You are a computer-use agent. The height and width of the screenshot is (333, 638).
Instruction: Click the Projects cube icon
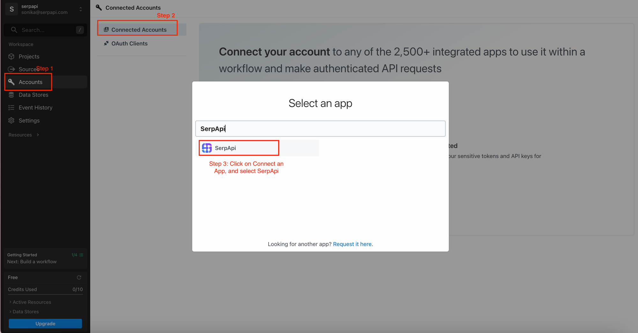click(11, 56)
